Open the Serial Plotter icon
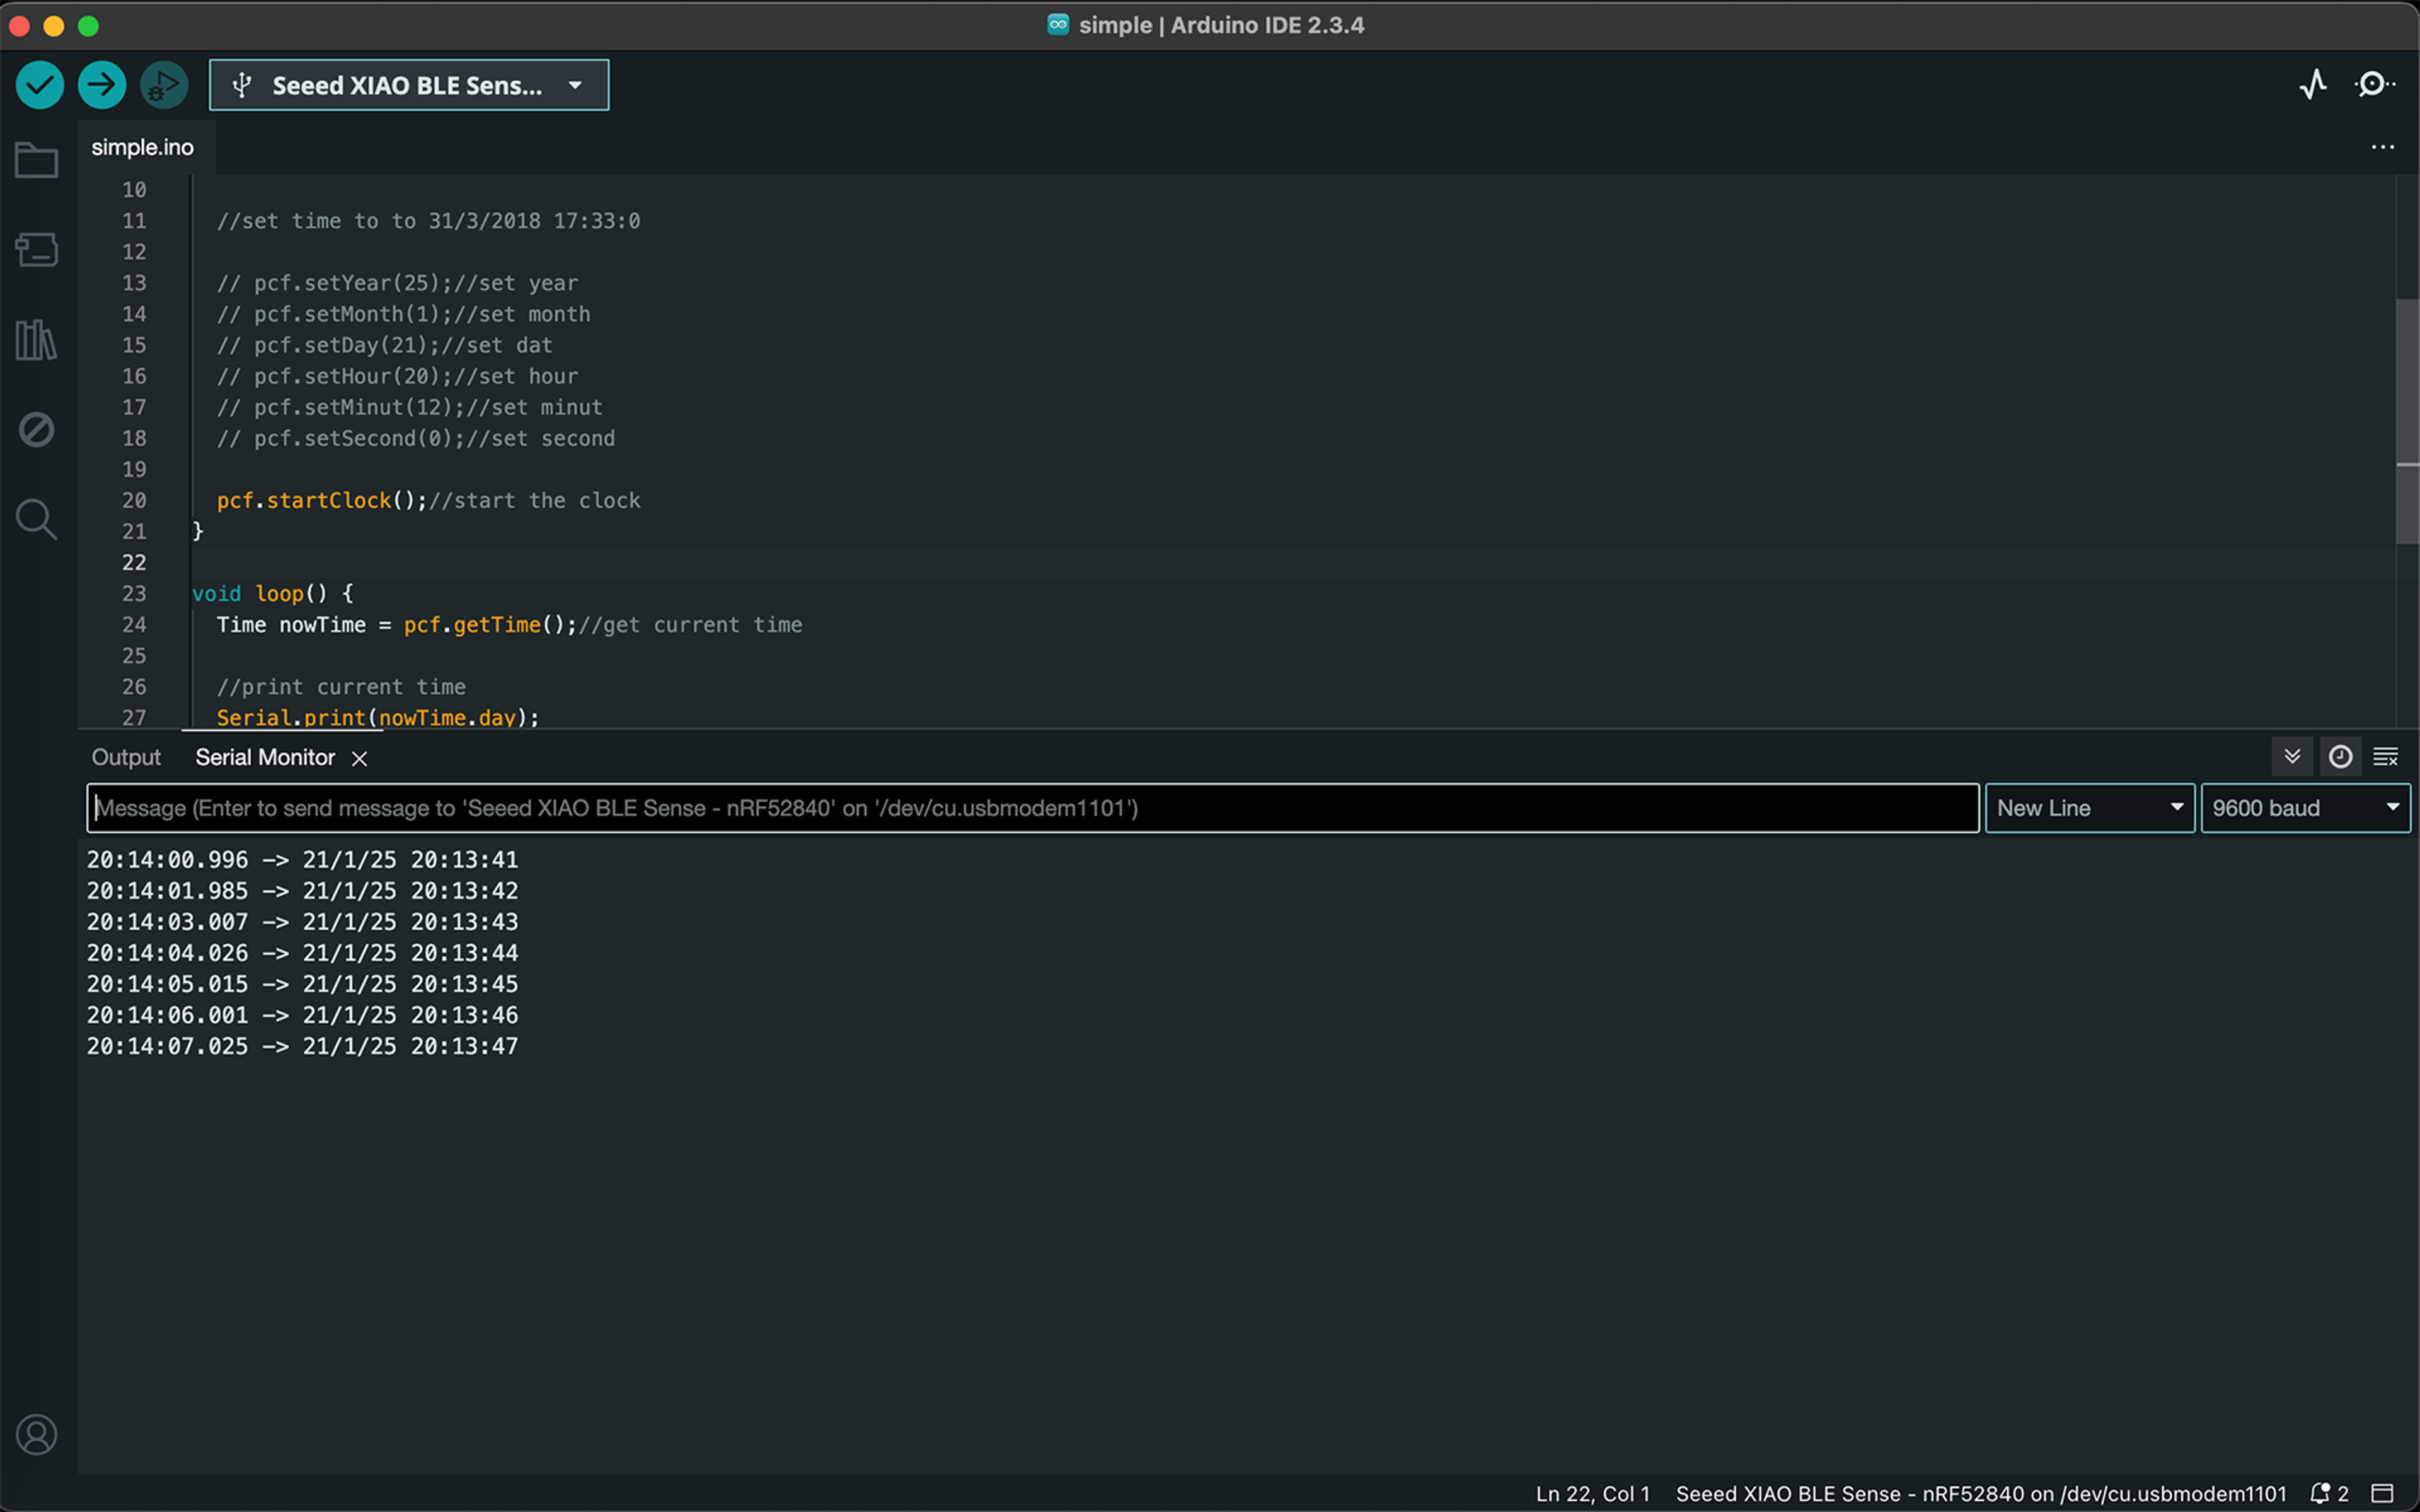 2312,85
